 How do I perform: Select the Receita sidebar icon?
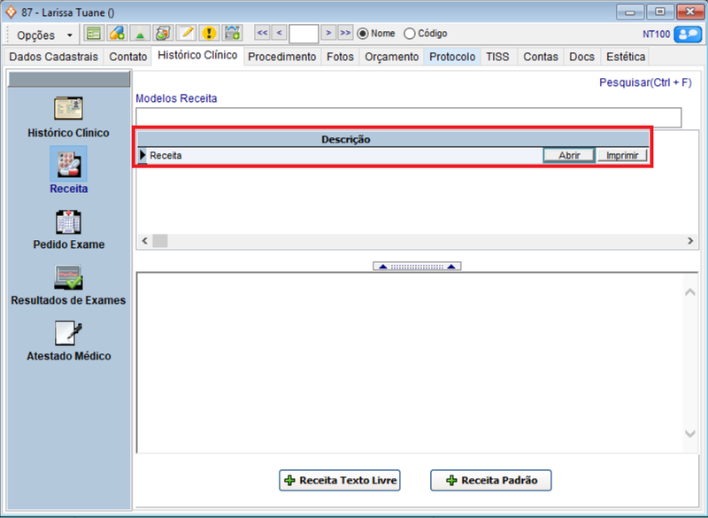(x=68, y=163)
